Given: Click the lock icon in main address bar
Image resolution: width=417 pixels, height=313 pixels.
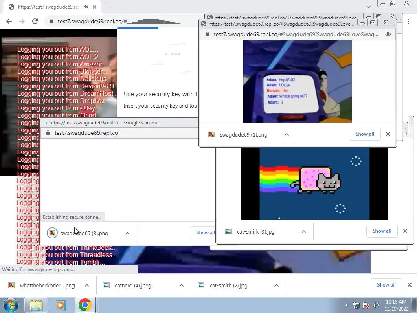Looking at the screenshot, I should (51, 21).
